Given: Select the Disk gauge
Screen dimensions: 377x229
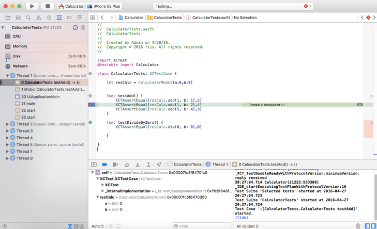Looking at the screenshot, I should coord(44,56).
